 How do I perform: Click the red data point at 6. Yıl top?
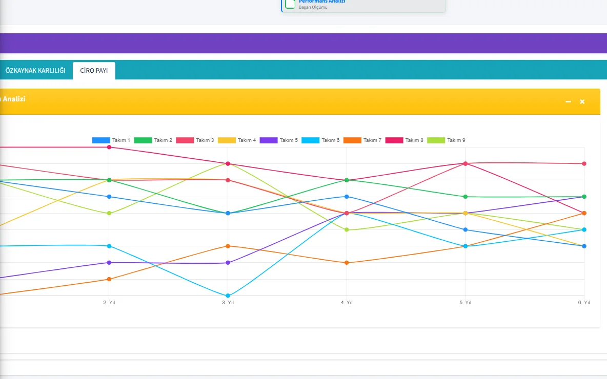click(584, 163)
